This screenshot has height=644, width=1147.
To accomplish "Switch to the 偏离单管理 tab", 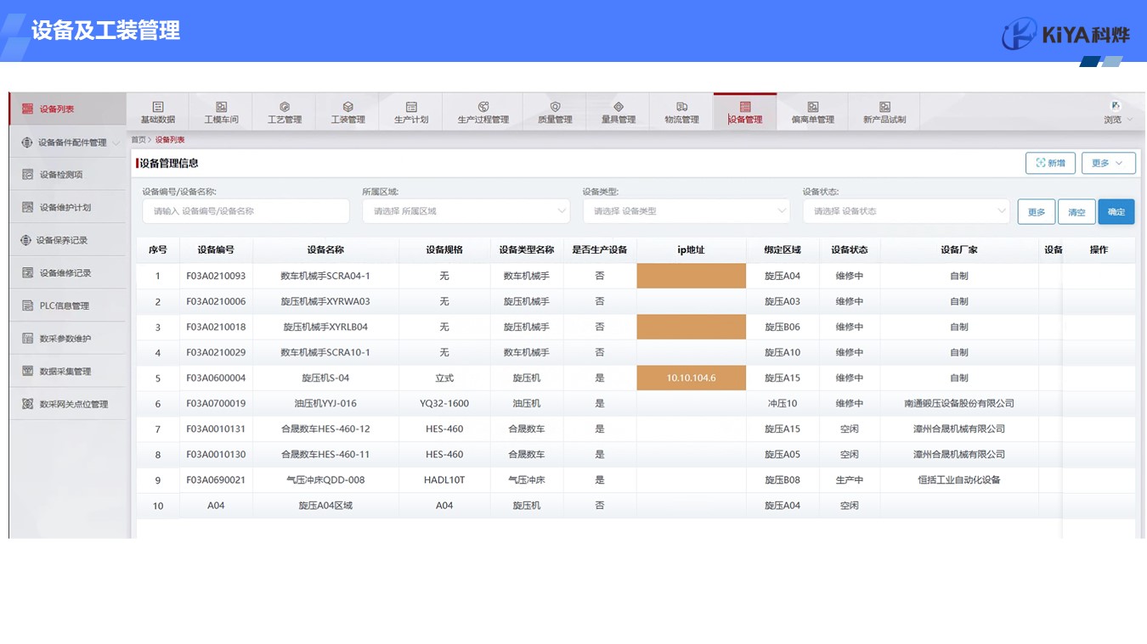I will [812, 111].
